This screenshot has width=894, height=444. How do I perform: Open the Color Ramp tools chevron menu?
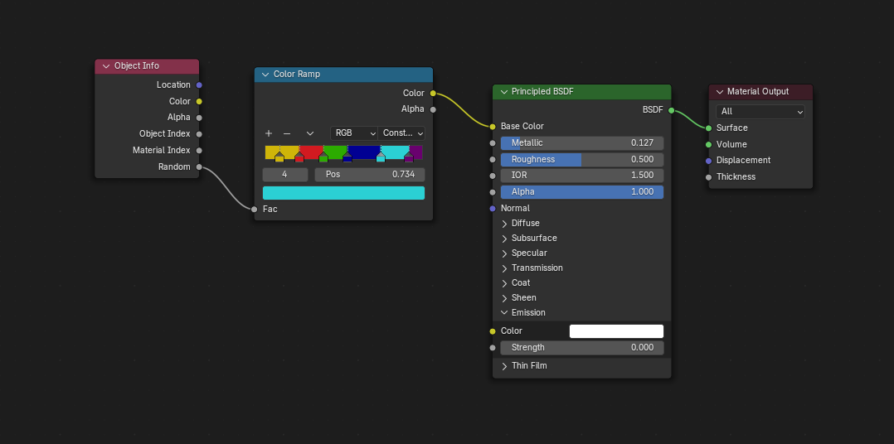[310, 133]
